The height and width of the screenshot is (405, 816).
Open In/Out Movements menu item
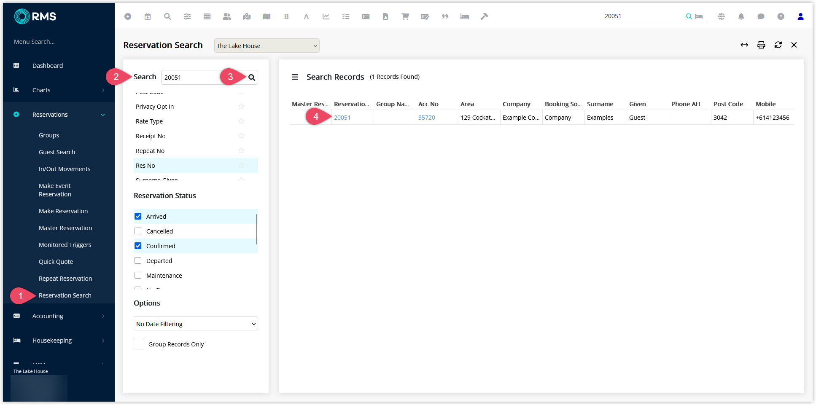[65, 169]
